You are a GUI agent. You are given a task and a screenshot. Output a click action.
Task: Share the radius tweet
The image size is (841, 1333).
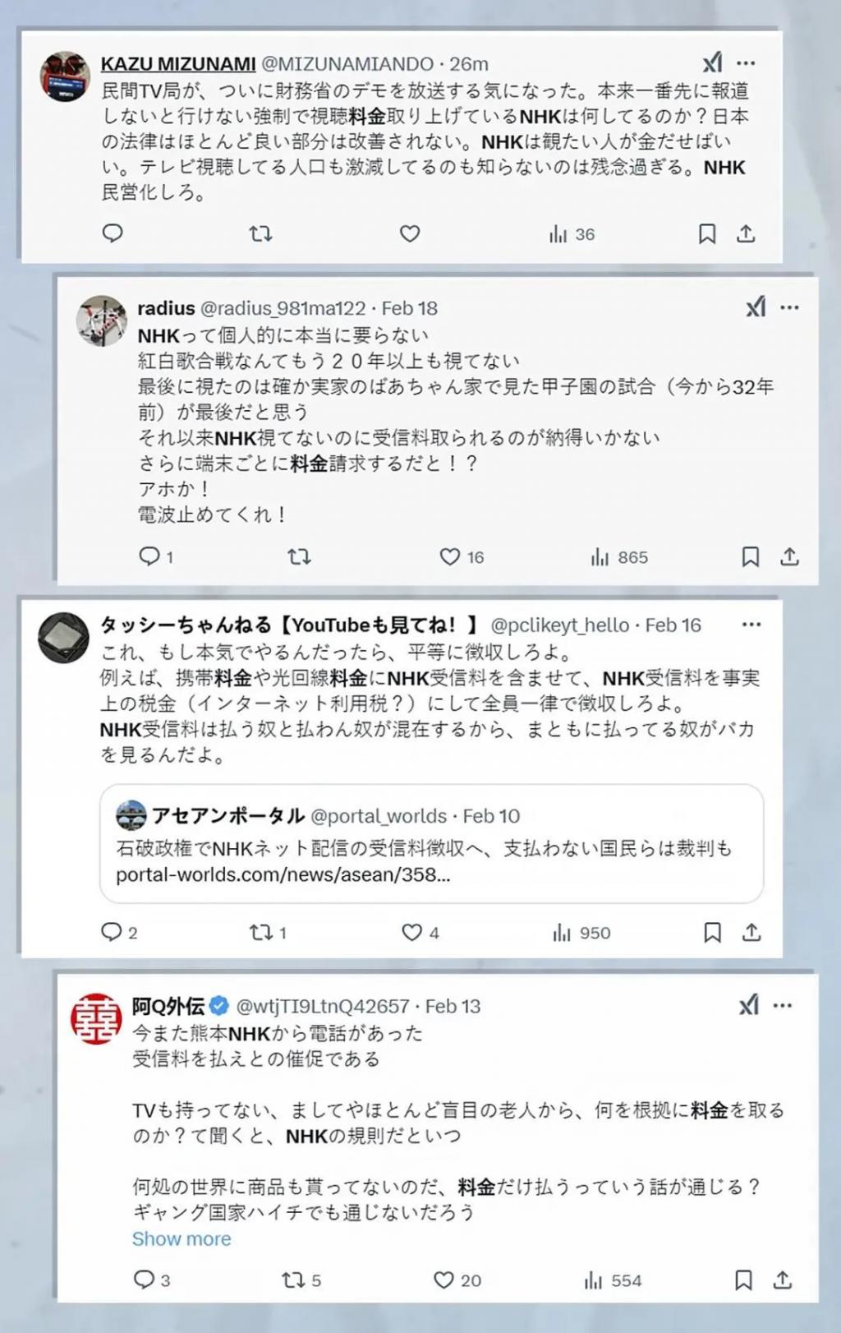[x=789, y=557]
